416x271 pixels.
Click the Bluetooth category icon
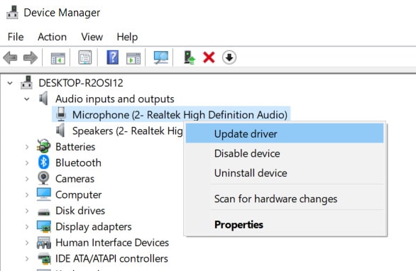(x=43, y=162)
